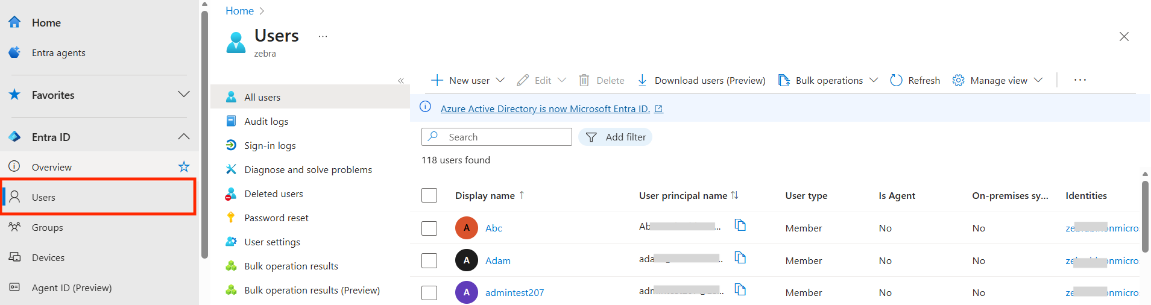Click into the user Search field
This screenshot has height=305, width=1151.
point(506,137)
